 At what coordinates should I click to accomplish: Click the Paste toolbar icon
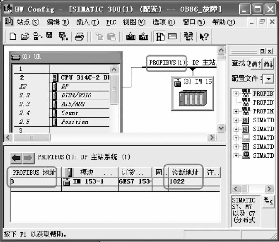[x=111, y=37]
